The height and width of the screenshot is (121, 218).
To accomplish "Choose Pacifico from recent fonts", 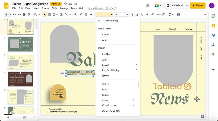I will 106,54.
